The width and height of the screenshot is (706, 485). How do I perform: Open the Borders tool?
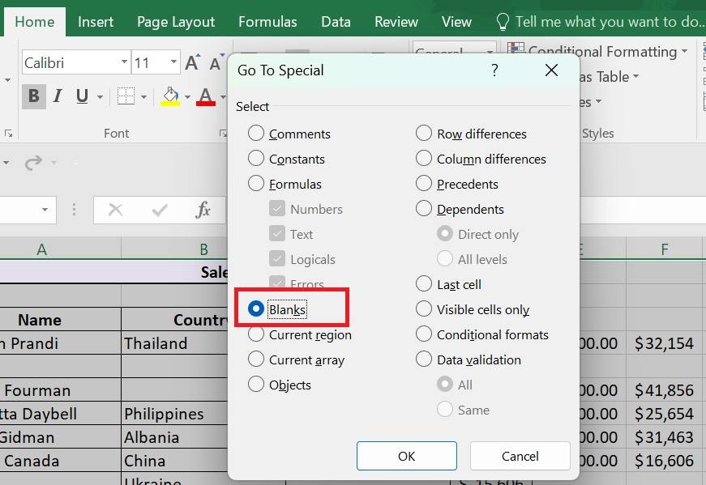click(126, 96)
